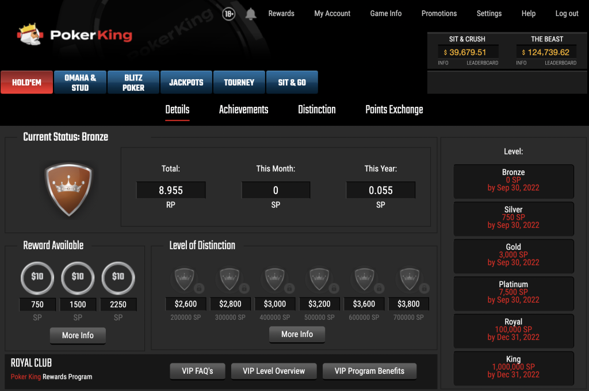Click the 18+ age restriction badge
The height and width of the screenshot is (391, 589).
pyautogui.click(x=228, y=14)
